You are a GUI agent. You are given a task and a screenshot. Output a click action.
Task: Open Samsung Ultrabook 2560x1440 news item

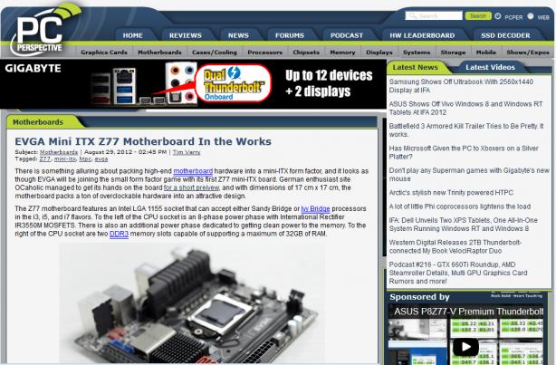[x=461, y=86]
